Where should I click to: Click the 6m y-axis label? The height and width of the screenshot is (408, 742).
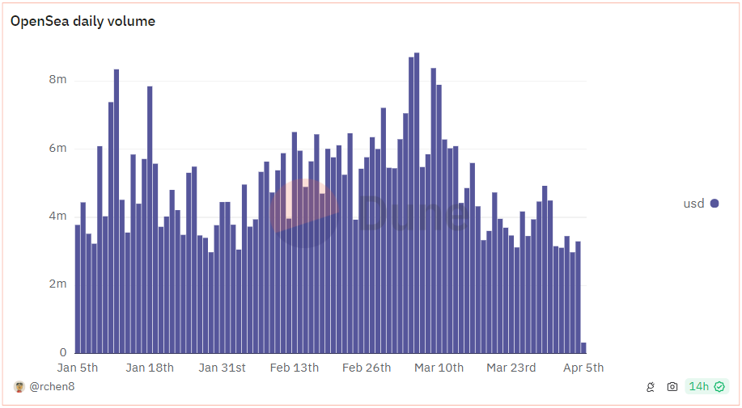tap(57, 149)
